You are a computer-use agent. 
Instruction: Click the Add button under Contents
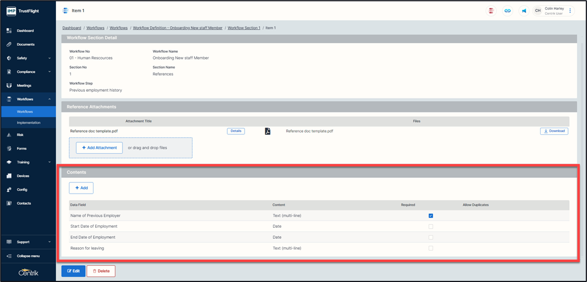point(81,188)
